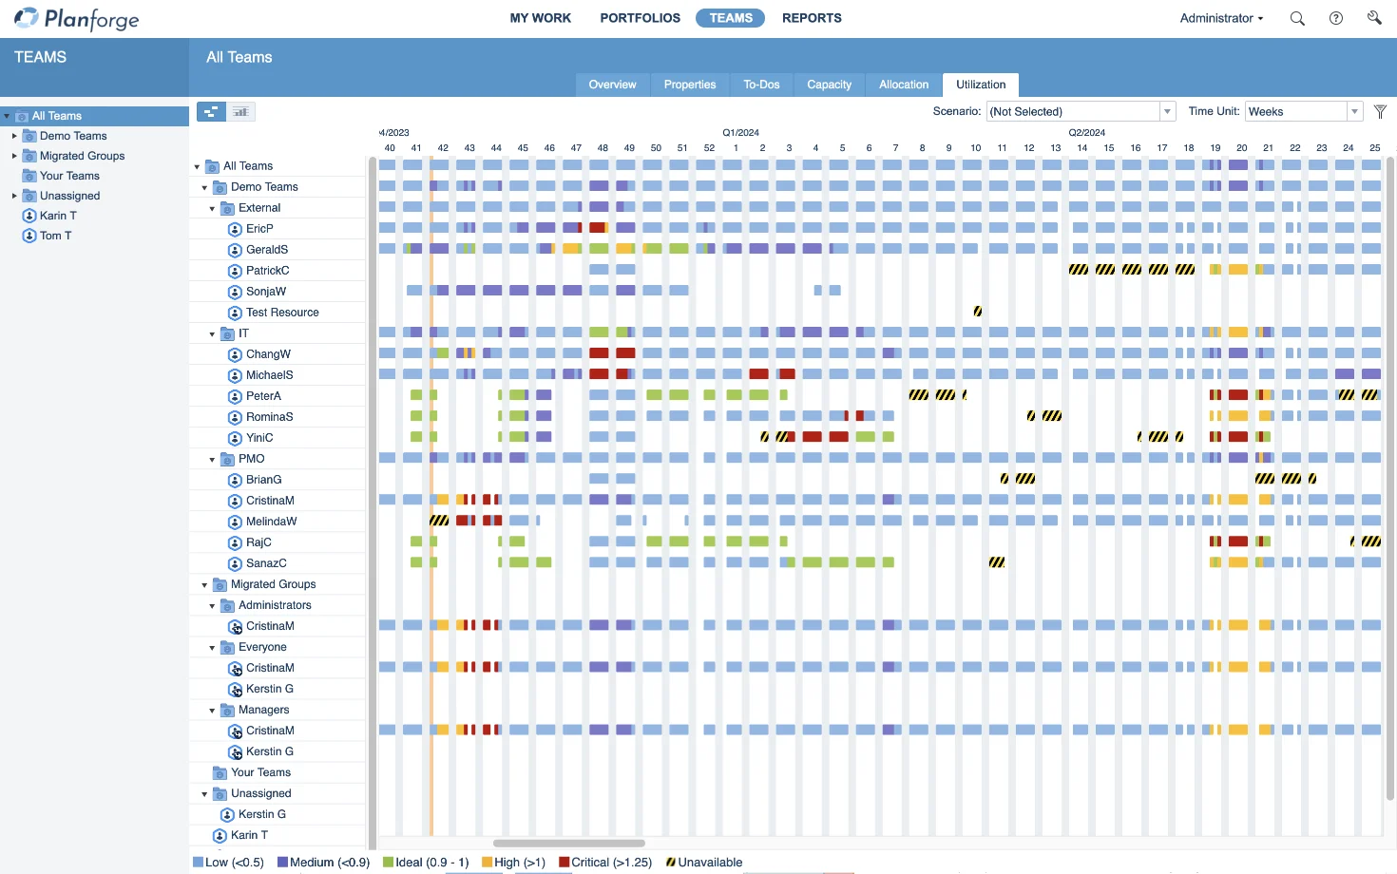Image resolution: width=1397 pixels, height=874 pixels.
Task: Click the Migrated Groups folder icon in sidebar
Action: pyautogui.click(x=29, y=156)
